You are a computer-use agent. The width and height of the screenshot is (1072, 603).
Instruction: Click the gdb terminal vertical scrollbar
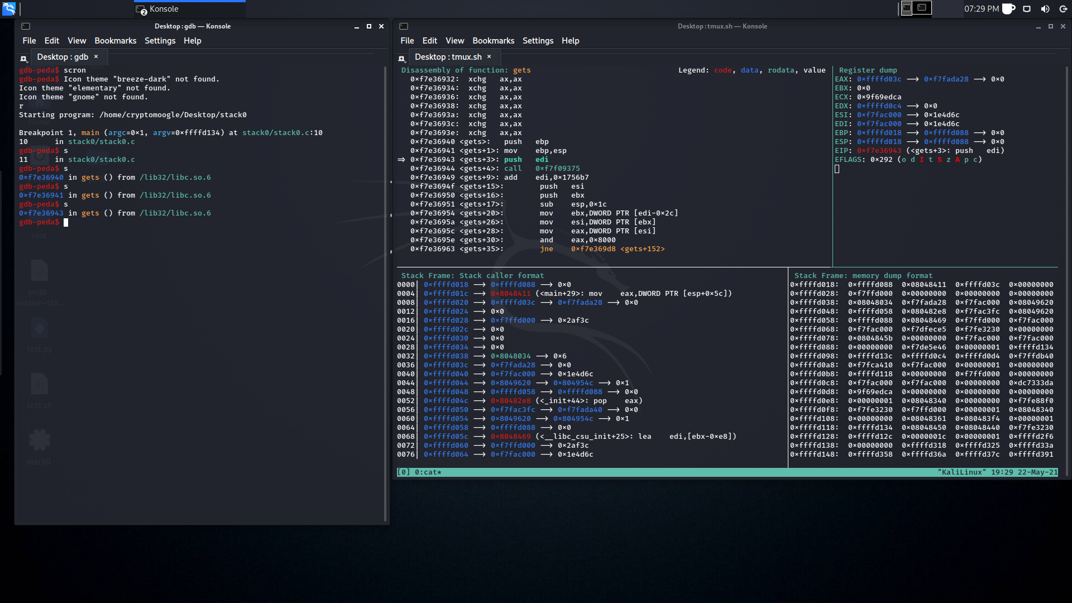click(x=385, y=294)
